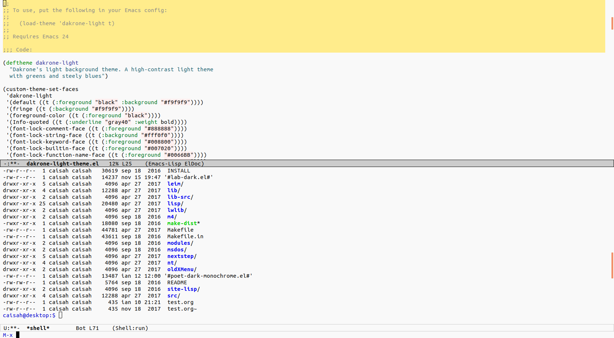Click the ;;; Code: comment line
The width and height of the screenshot is (614, 338).
pos(18,50)
